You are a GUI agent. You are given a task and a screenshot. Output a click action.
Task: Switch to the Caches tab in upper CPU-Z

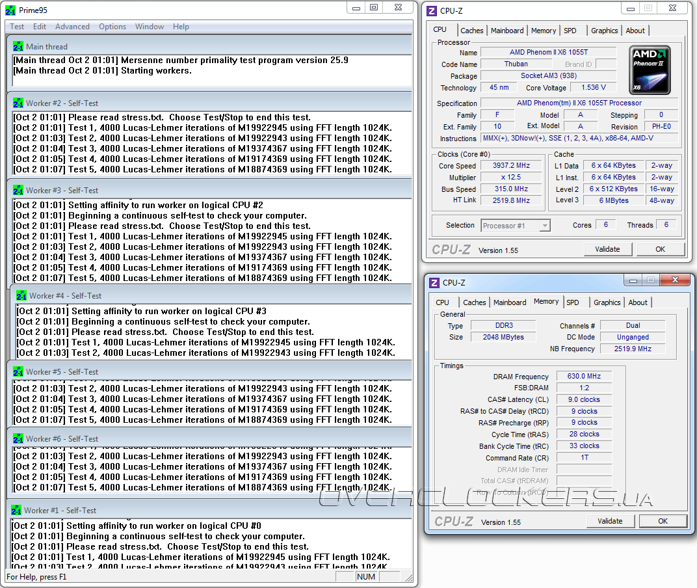pos(471,31)
